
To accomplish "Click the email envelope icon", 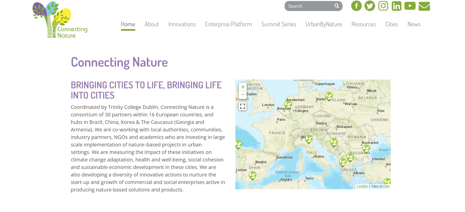I will tap(424, 6).
